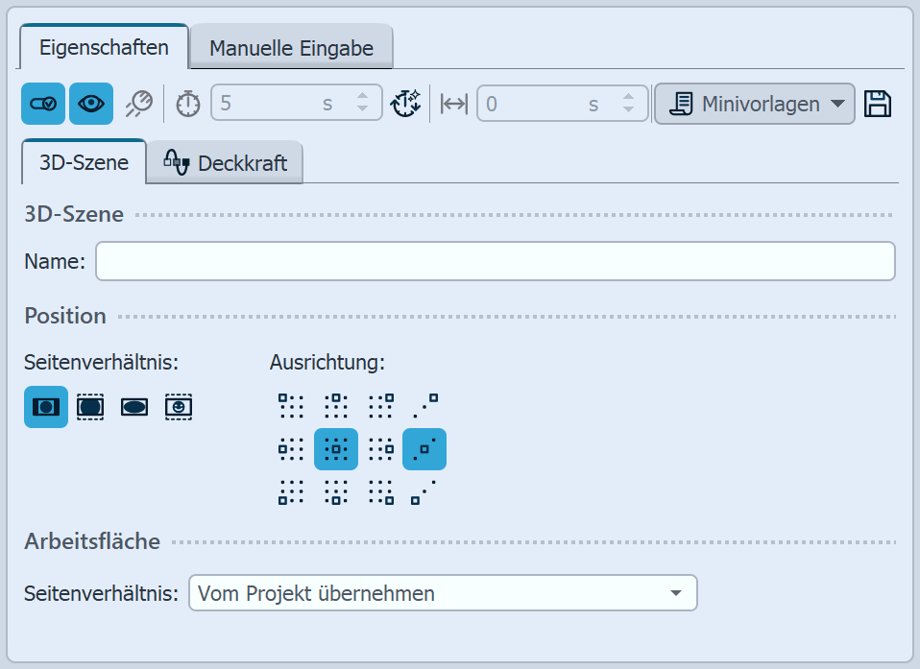
Task: Select the Eigenschaften tab
Action: (x=105, y=46)
